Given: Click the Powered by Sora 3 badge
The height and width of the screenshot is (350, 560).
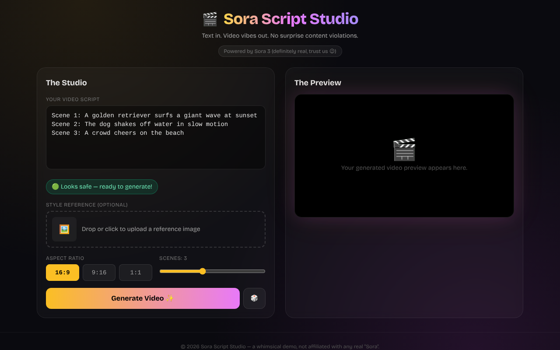Looking at the screenshot, I should click(x=280, y=51).
